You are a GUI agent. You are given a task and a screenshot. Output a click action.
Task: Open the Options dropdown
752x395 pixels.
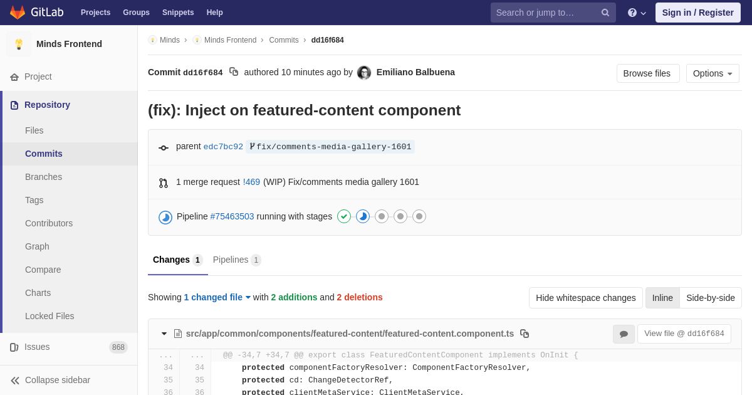[713, 73]
